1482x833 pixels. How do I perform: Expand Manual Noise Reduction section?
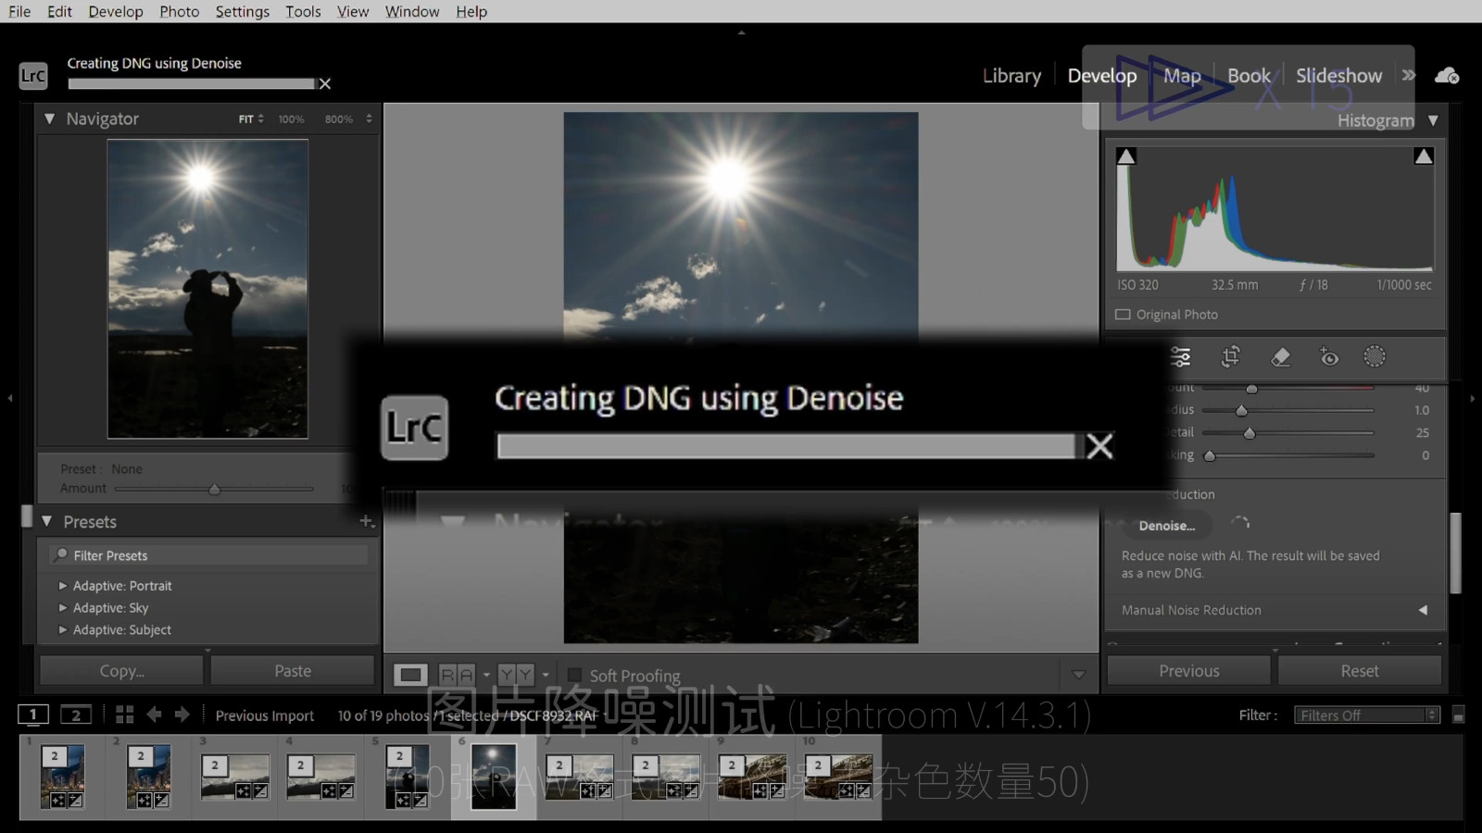coord(1423,610)
